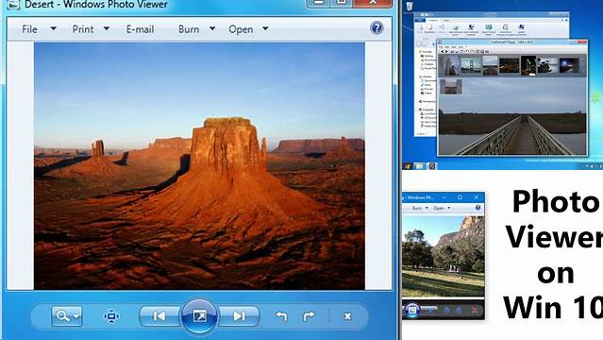Viewport: 603px width, 340px height.
Task: Rotate the Desert photo counterclockwise
Action: (x=281, y=316)
